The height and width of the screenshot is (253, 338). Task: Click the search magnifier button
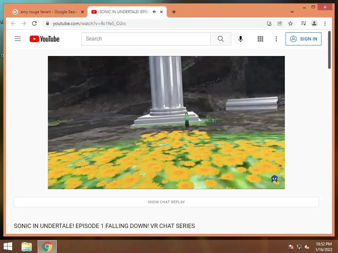220,39
